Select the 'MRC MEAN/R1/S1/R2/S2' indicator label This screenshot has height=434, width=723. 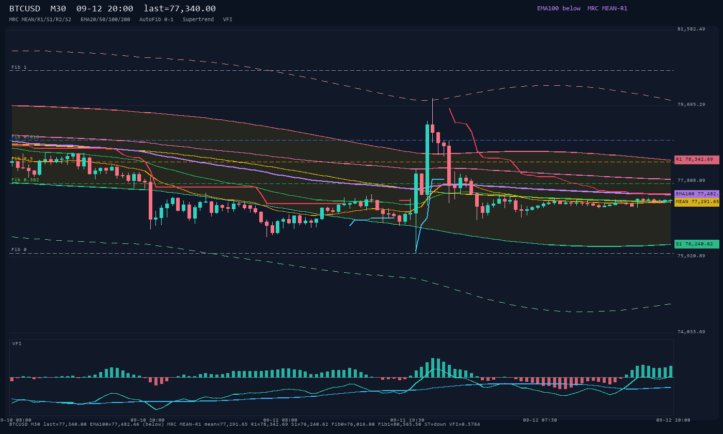[40, 19]
